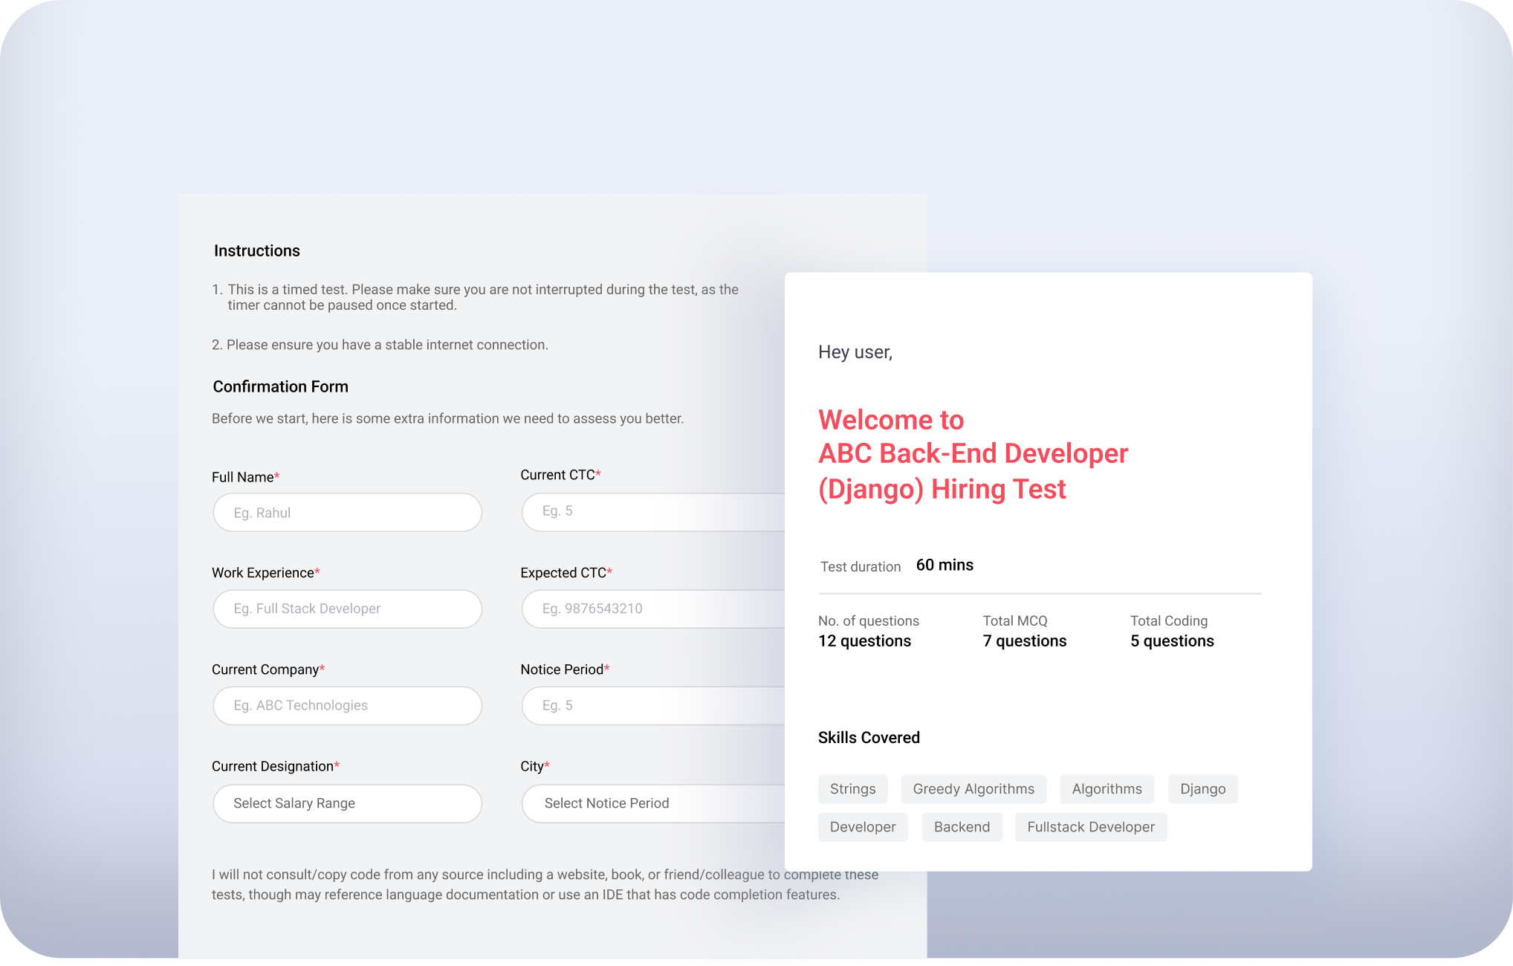Click the Current Company input field
This screenshot has width=1513, height=966.
point(346,705)
